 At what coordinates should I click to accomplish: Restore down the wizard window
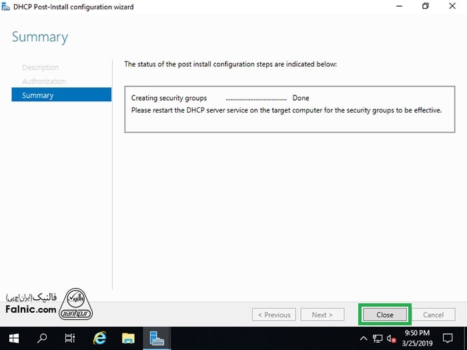[426, 7]
